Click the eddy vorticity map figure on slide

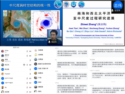point(45,24)
